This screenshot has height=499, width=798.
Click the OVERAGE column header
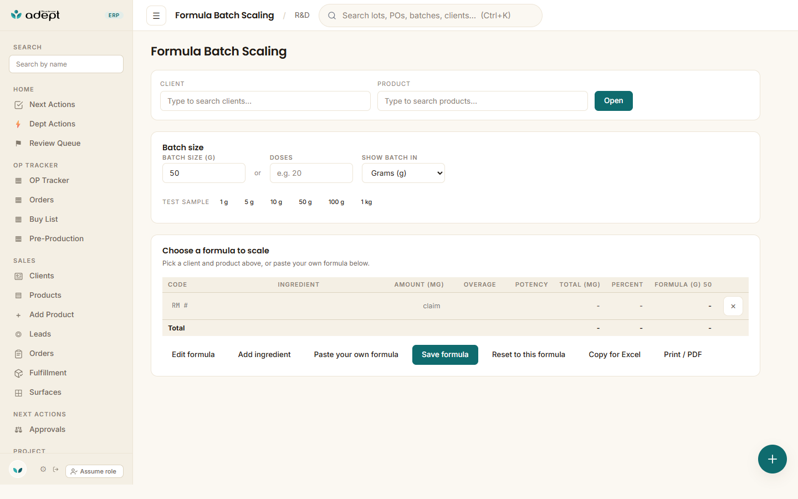480,285
